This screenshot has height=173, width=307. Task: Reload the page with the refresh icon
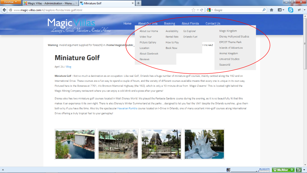202,10
